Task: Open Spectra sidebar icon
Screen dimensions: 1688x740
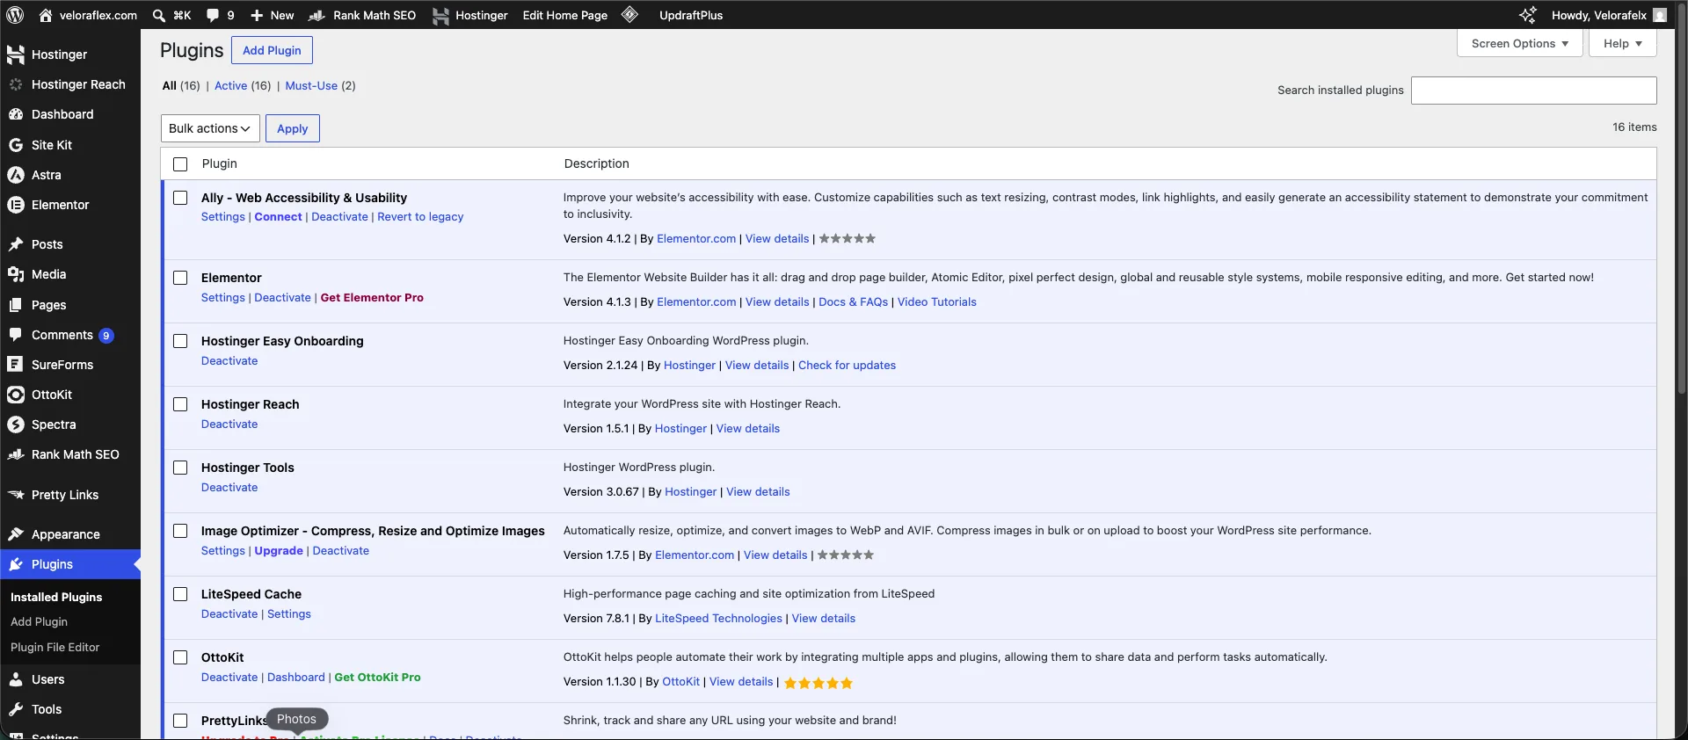Action: coord(15,424)
